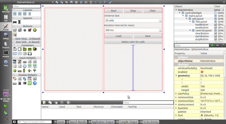
Task: Pick the QWebView globe widget icon
Action: coord(34,83)
